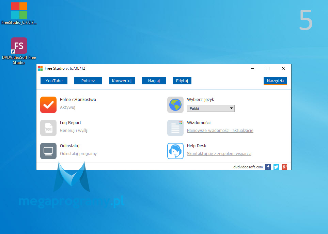Viewport: 328px width, 234px height.
Task: Switch to the Pobierz tab
Action: [88, 81]
